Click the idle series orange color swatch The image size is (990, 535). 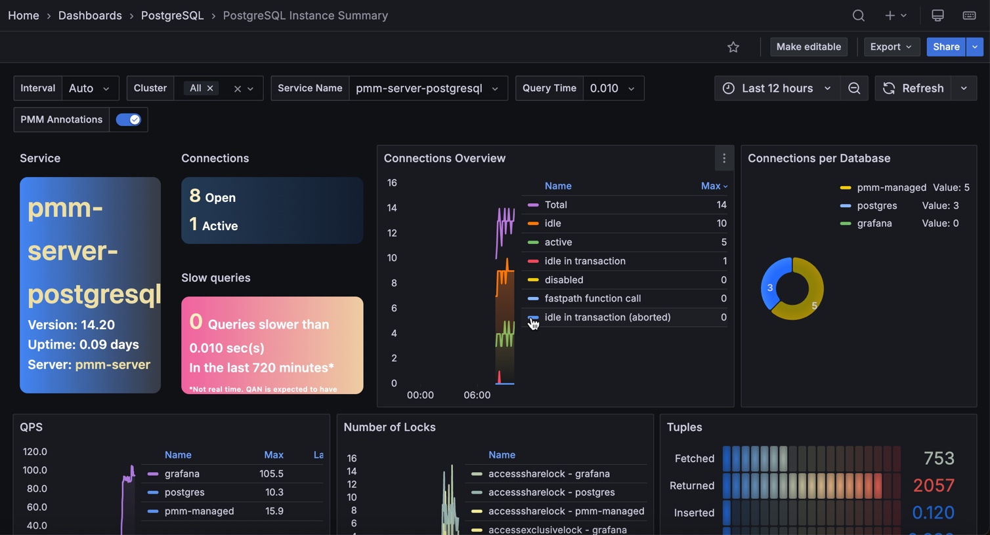[x=533, y=224]
